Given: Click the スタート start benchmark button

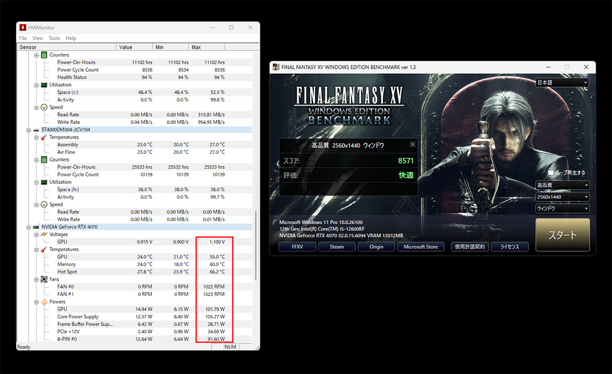Looking at the screenshot, I should coord(563,235).
